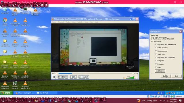The width and height of the screenshot is (184, 103).
Task: Jump to previous media in VLC
Action: (60, 77)
